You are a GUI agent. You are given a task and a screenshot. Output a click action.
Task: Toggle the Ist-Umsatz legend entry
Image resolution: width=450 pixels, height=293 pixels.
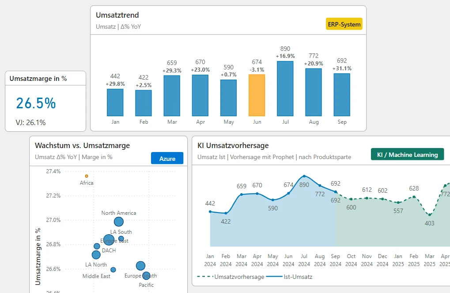[x=289, y=277]
